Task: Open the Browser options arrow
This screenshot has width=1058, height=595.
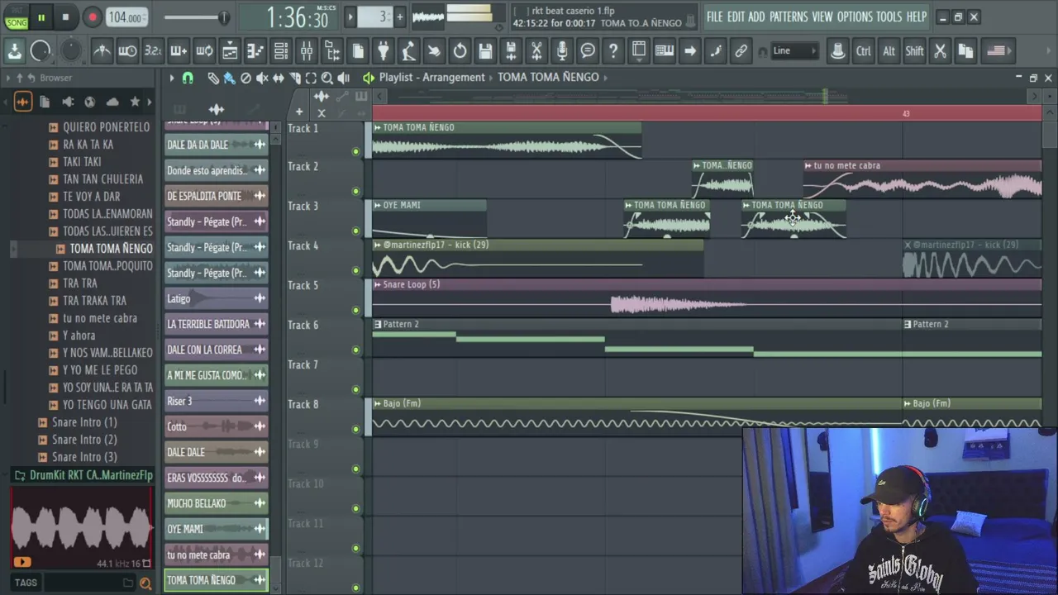Action: tap(7, 79)
